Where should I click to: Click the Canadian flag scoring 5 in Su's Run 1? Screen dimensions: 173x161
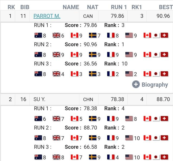[74, 119]
